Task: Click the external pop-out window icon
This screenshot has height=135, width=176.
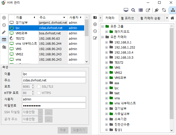Action: click(148, 10)
